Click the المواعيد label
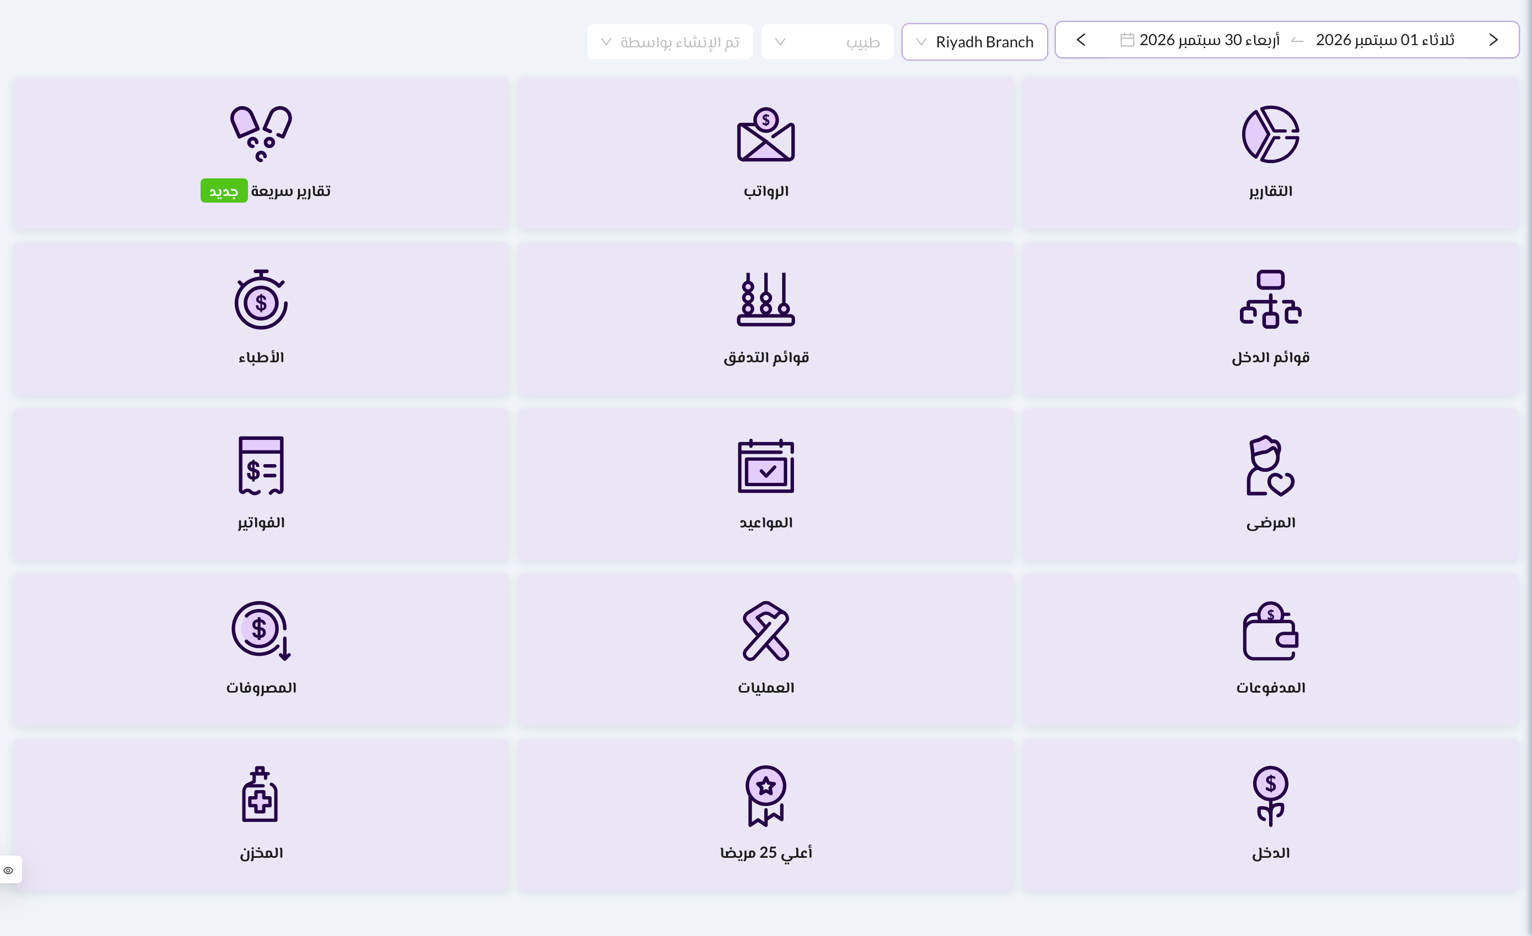The image size is (1532, 936). tap(765, 523)
